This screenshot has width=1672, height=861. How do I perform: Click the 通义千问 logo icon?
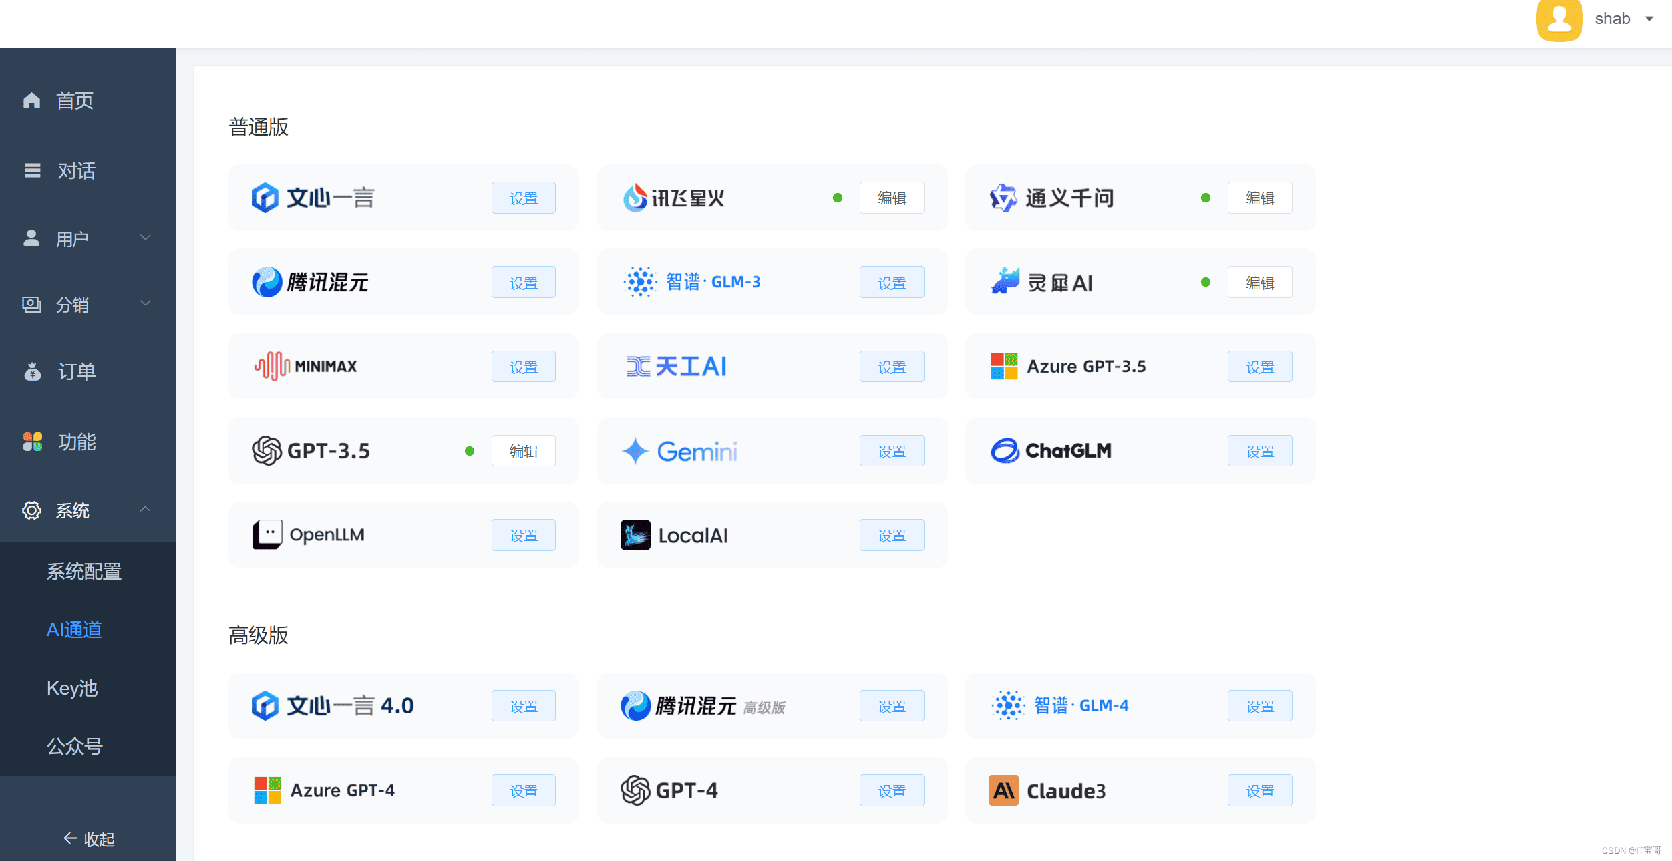[1003, 198]
